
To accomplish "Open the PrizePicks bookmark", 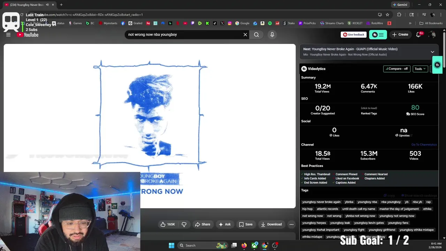I will (307, 23).
